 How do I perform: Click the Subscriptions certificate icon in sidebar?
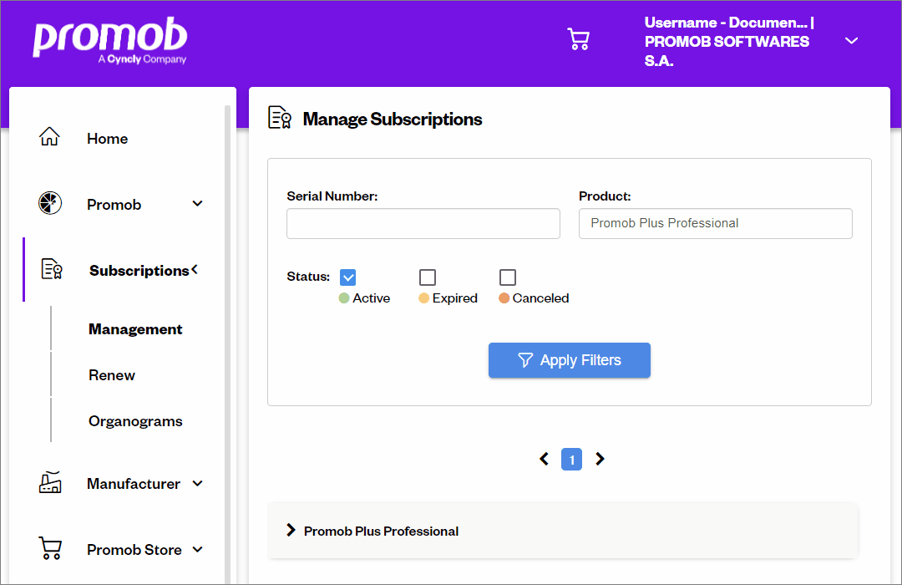pyautogui.click(x=52, y=269)
